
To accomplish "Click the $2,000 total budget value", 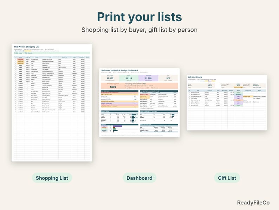I will pyautogui.click(x=110, y=78).
